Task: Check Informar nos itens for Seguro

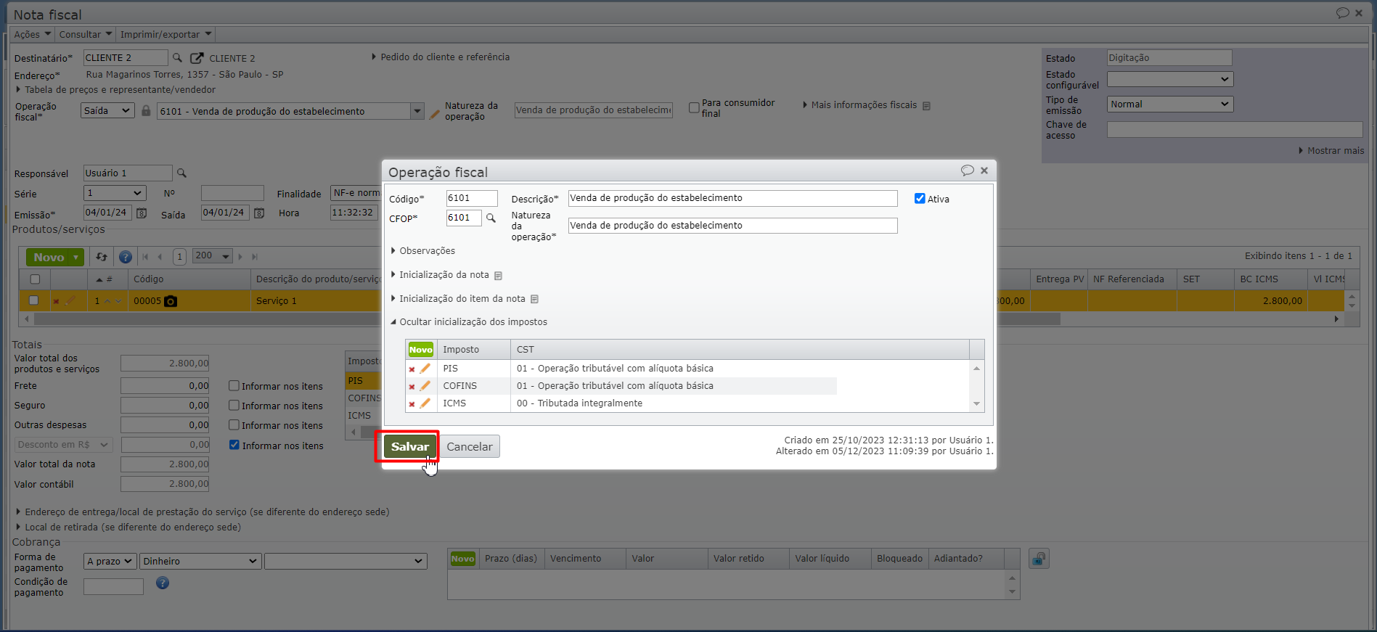Action: pyautogui.click(x=234, y=406)
